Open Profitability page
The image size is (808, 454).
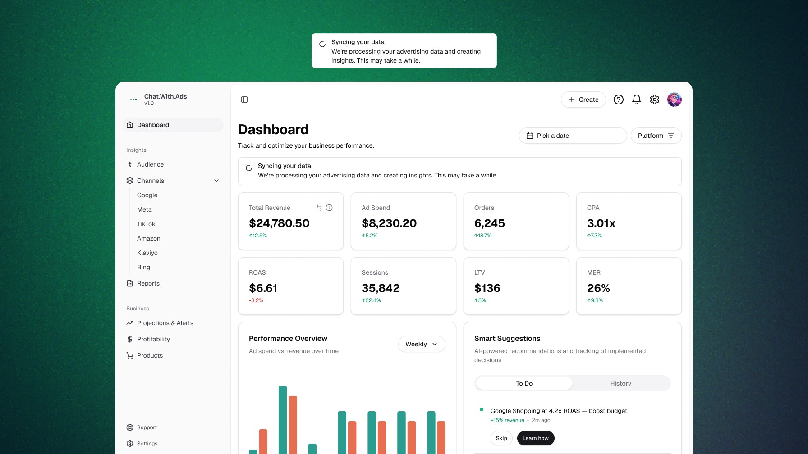173,339
